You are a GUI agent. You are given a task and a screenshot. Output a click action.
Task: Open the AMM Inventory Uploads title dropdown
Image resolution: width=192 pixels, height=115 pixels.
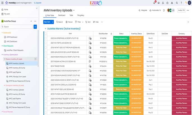[74, 11]
